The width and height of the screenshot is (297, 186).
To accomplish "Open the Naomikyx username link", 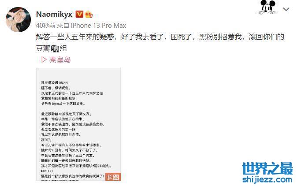I will tap(54, 14).
